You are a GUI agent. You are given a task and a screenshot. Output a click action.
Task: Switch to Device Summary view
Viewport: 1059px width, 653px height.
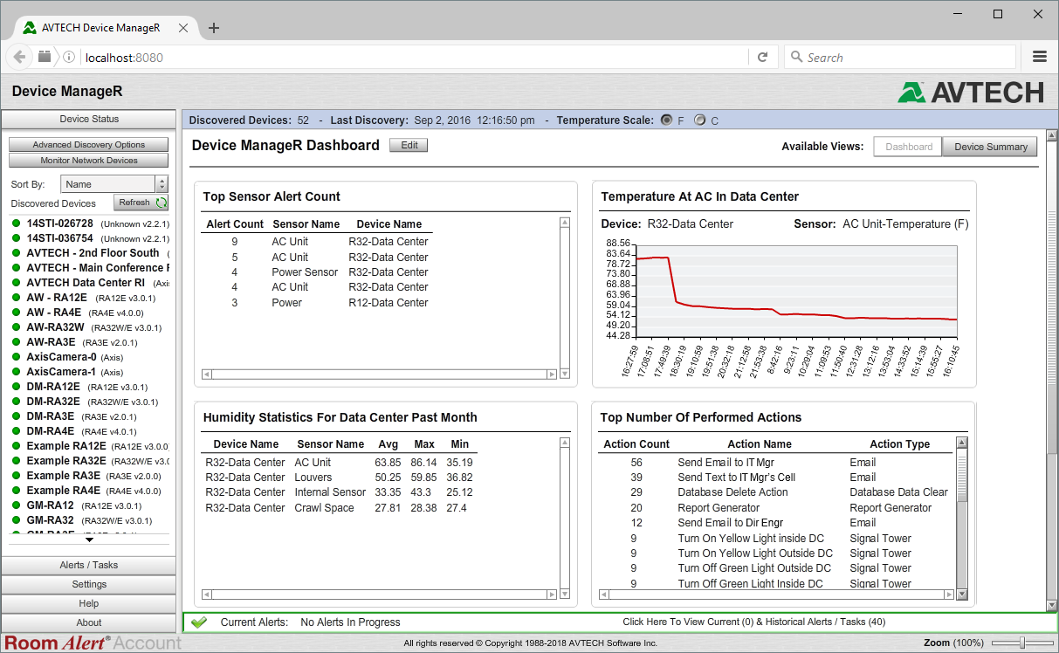(990, 147)
